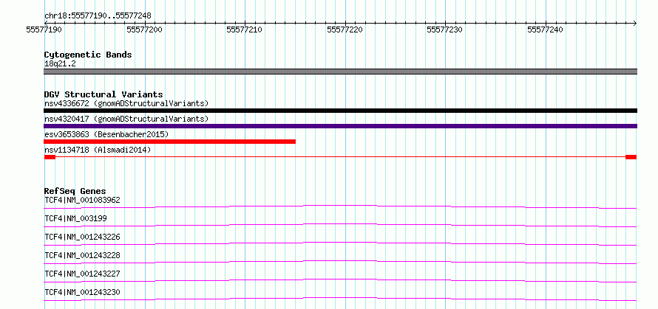Screen dimensions: 658x309
Task: Click the esv3653863 Besenbacher2015 label
Action: point(106,134)
